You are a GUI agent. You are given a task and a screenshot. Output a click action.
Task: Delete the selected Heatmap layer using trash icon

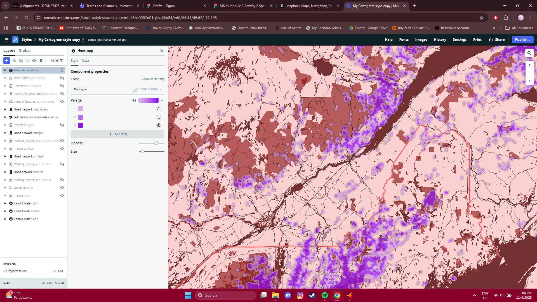[41, 61]
